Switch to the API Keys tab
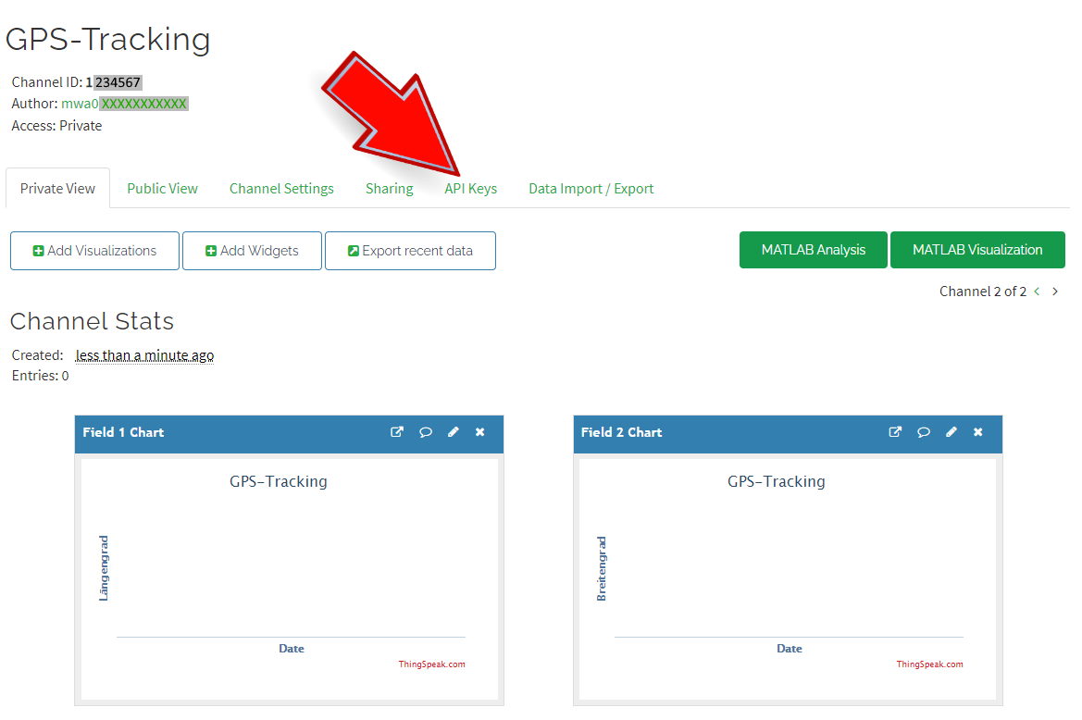Viewport: 1082px width, 720px height. click(x=470, y=189)
